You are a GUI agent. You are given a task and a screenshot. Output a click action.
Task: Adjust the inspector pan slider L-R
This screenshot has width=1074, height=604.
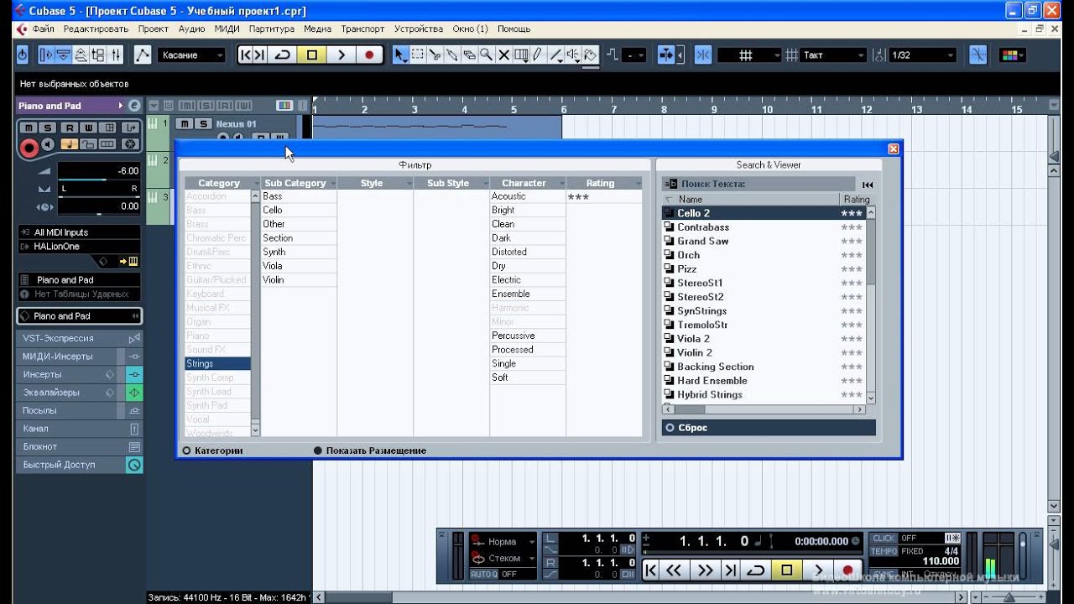click(x=99, y=190)
